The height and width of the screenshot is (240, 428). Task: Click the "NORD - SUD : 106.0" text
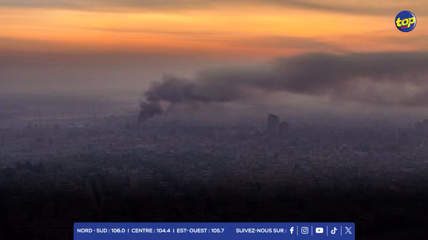101,231
